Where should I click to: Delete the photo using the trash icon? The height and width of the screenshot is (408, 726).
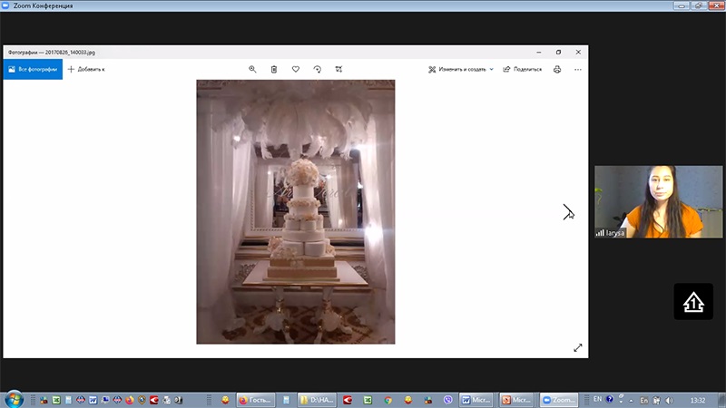point(274,69)
